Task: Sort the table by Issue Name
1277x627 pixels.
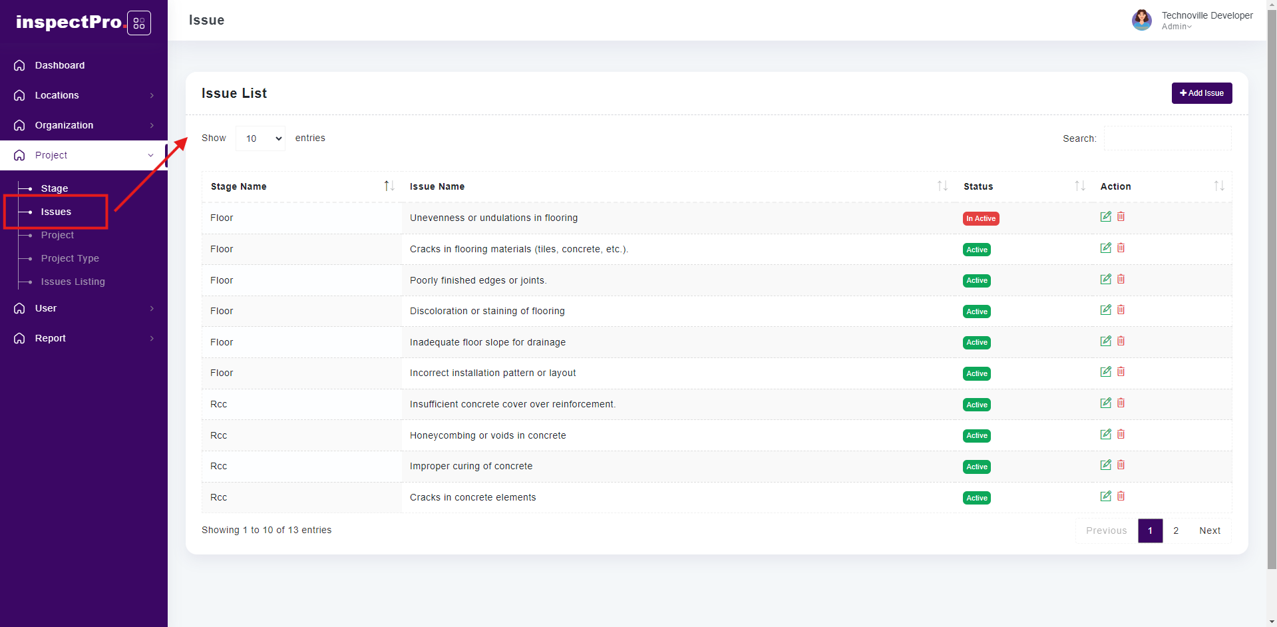Action: (942, 186)
